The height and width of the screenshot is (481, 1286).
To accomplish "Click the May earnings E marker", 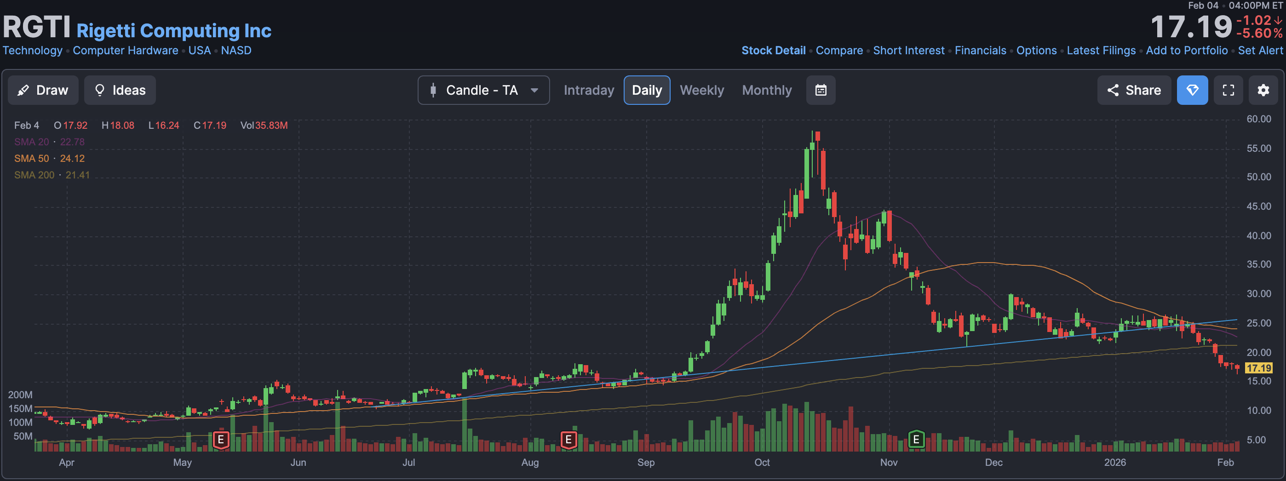I will [x=221, y=440].
